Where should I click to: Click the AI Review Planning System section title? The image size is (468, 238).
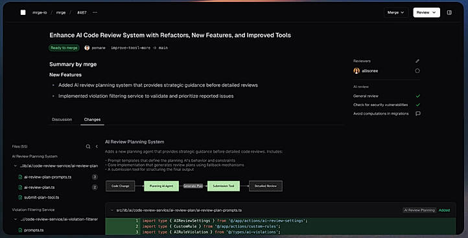coord(134,142)
